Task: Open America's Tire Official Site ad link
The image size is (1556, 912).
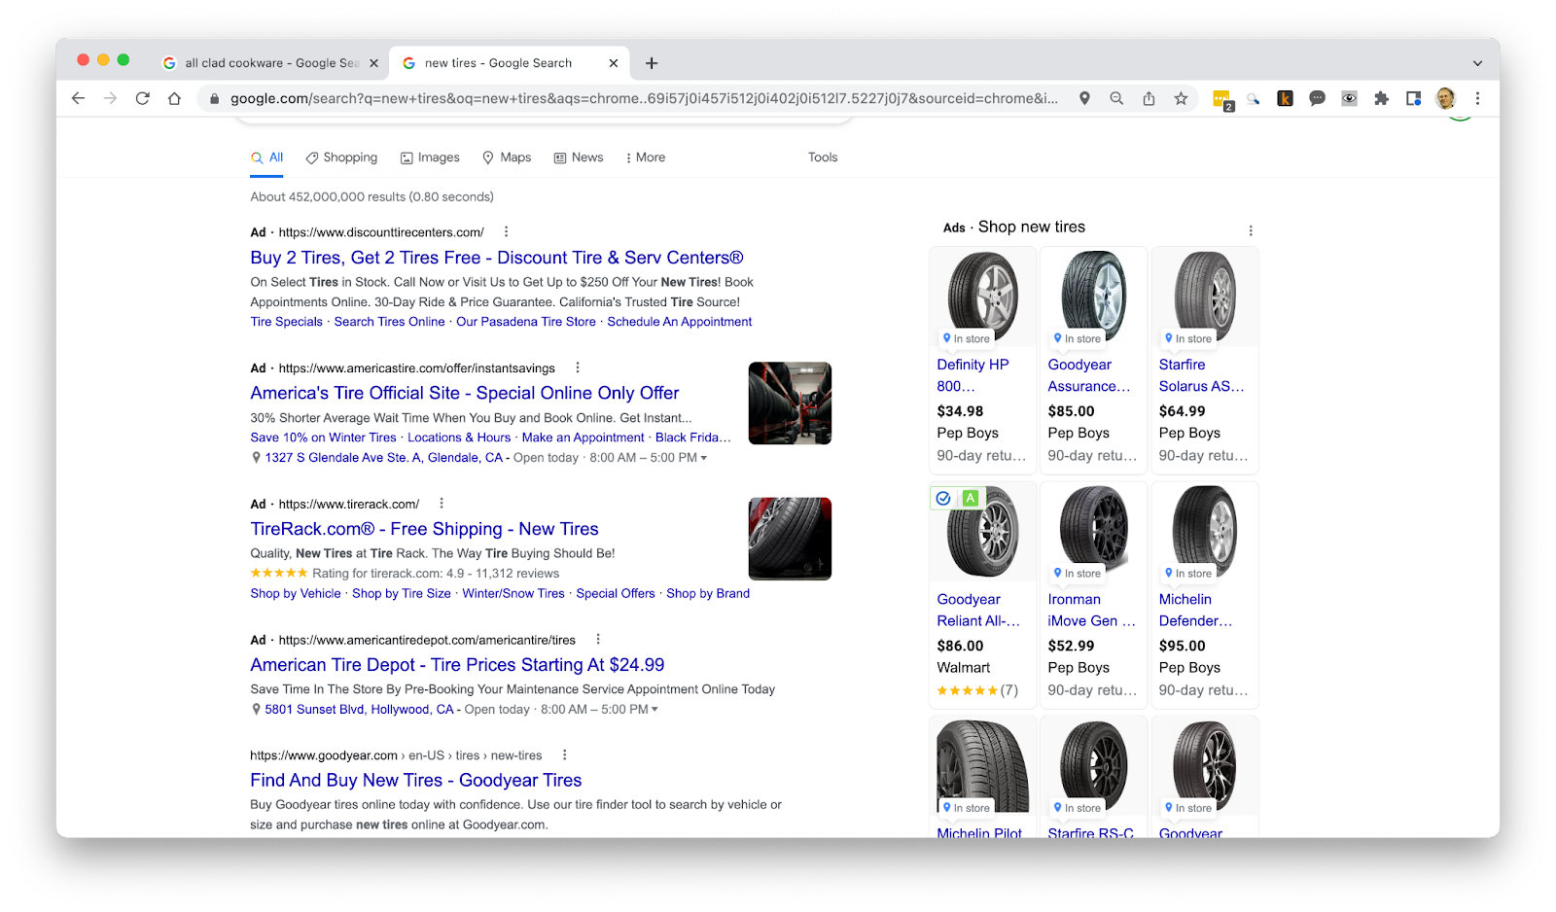Action: pos(465,393)
